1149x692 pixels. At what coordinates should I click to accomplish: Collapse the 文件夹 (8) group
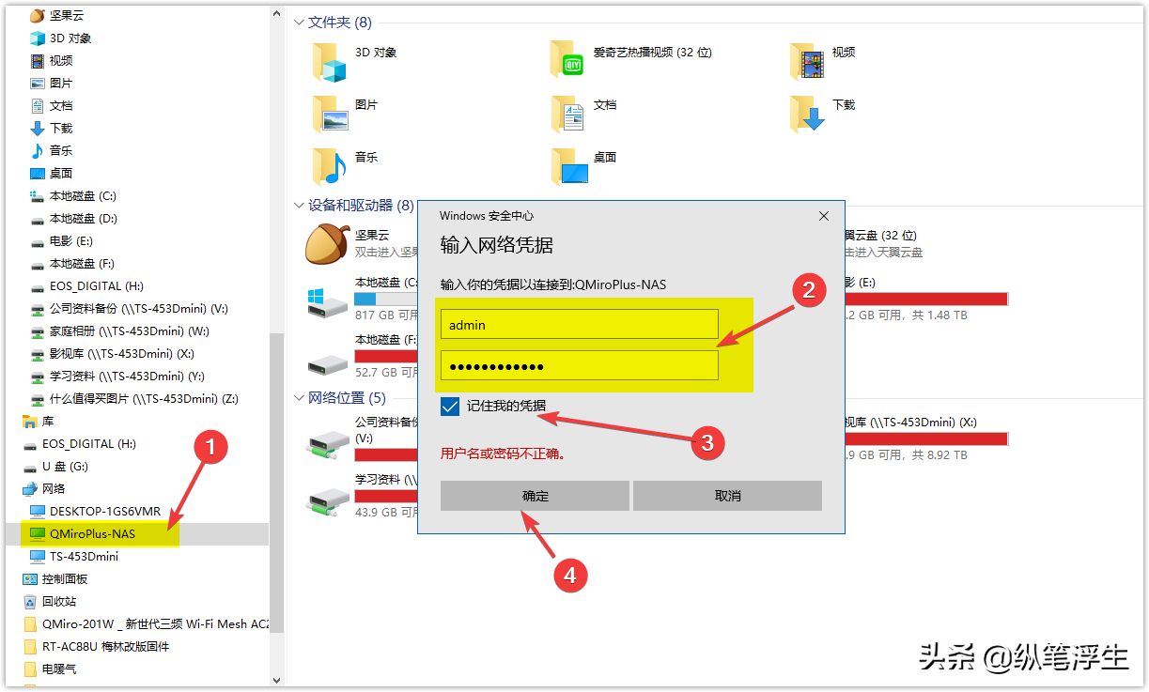tap(300, 22)
